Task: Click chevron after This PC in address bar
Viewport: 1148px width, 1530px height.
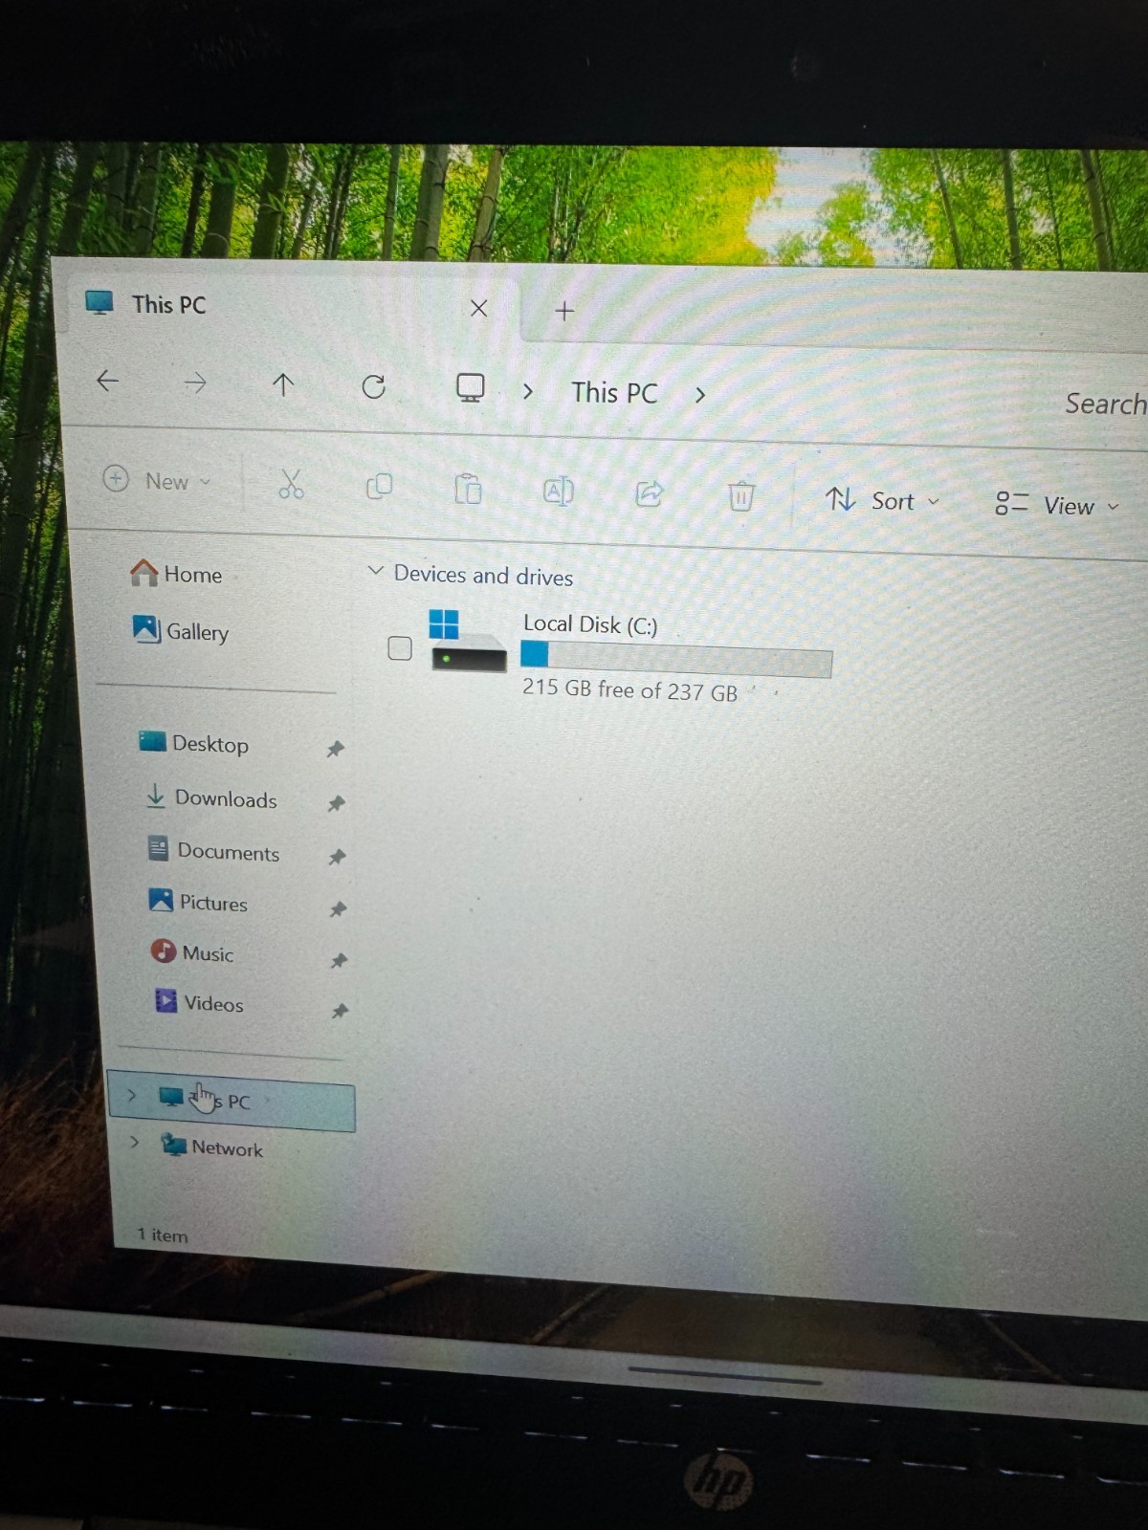Action: 700,395
